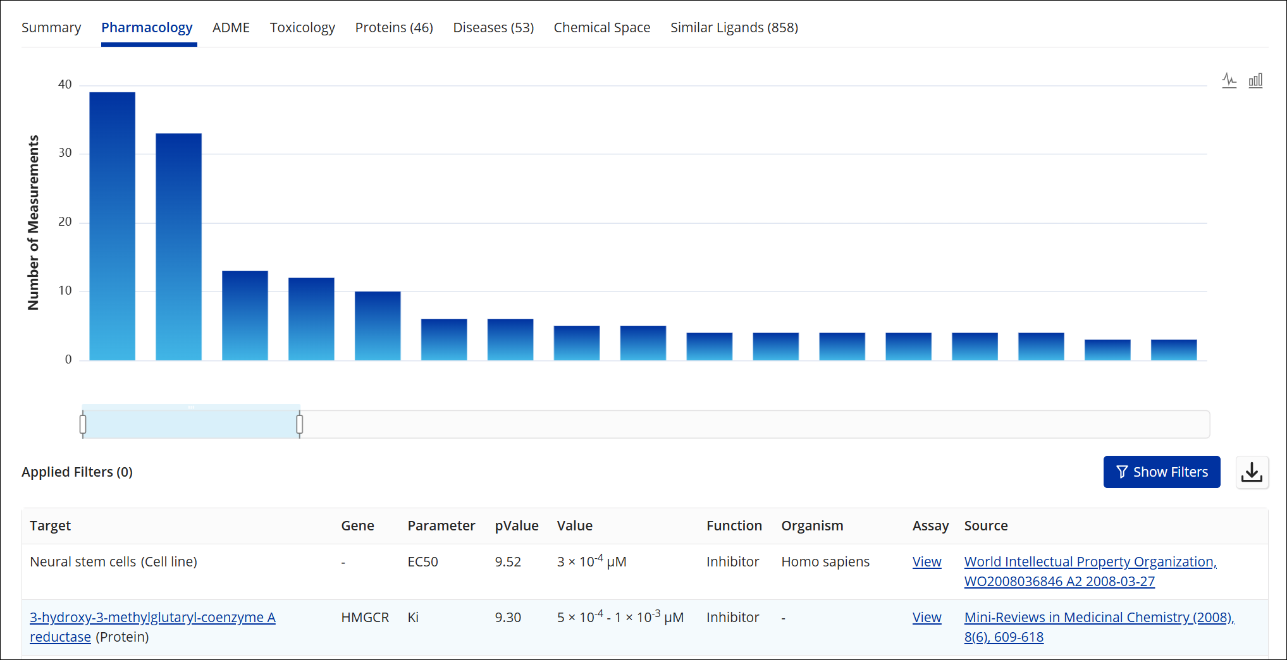The image size is (1287, 660).
Task: Open the 3-hydroxy-3-methylglutaryl-coenzyme A reductase target link
Action: 152,627
